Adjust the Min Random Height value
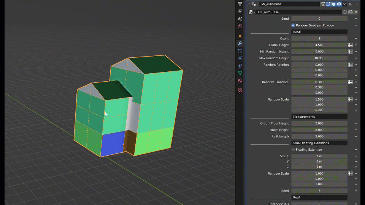The image size is (365, 205). tap(319, 52)
